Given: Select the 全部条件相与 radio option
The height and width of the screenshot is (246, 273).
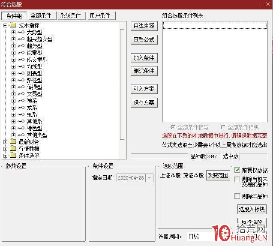Looking at the screenshot, I should coord(173,127).
